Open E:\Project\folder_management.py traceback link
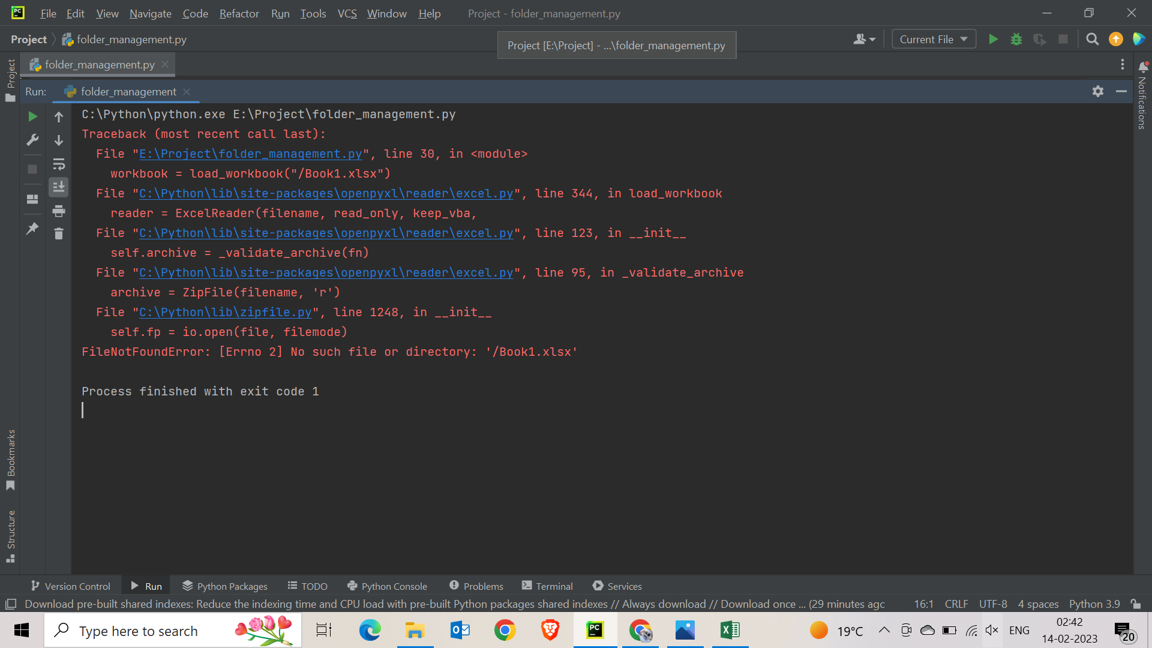The height and width of the screenshot is (648, 1152). pyautogui.click(x=251, y=154)
